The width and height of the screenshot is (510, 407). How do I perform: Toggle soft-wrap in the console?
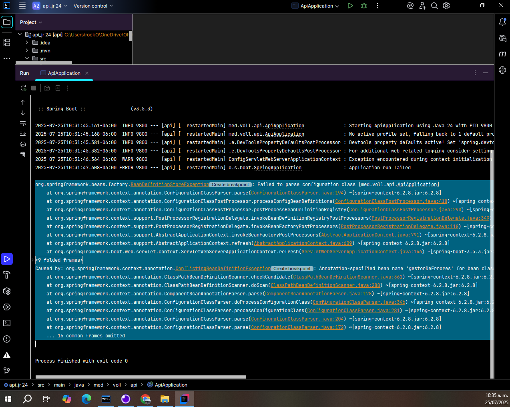(23, 123)
